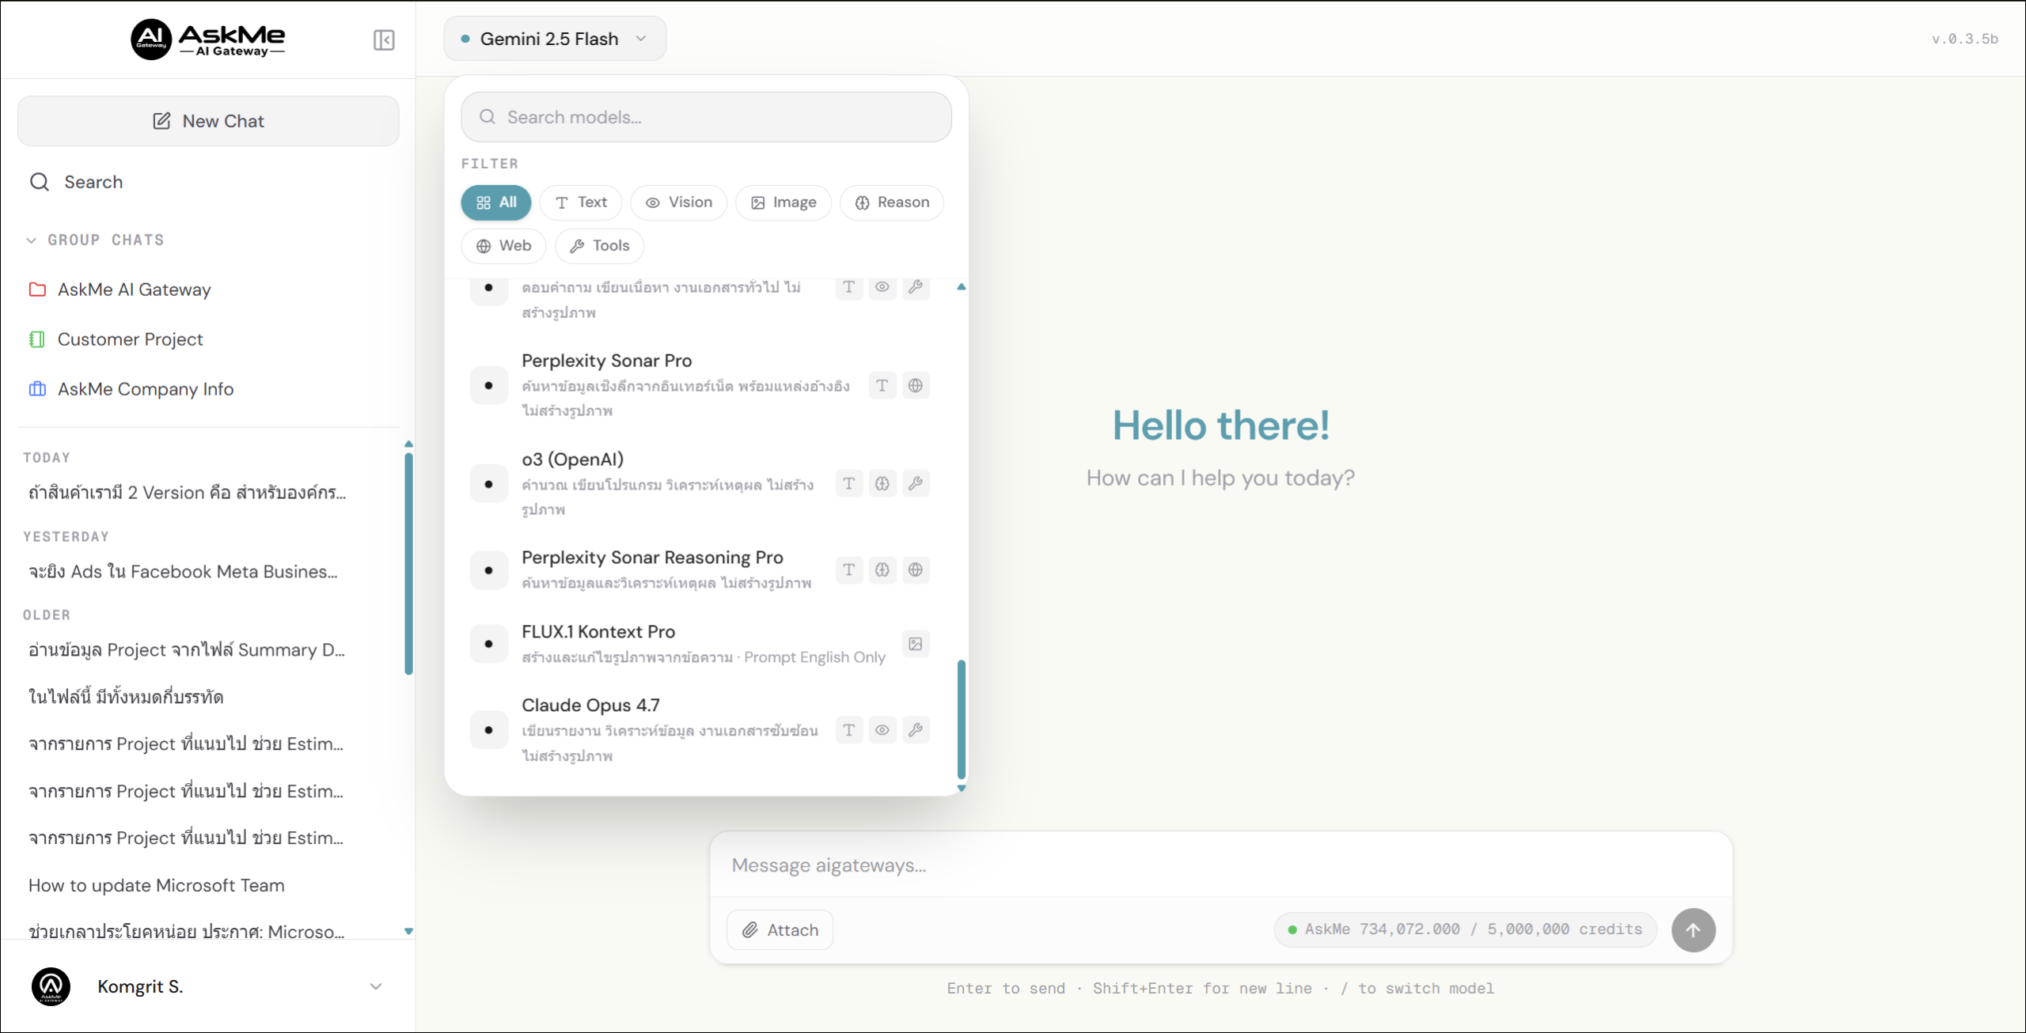Click the text capability icon for o3 (OpenAI)
This screenshot has height=1033, width=2026.
(848, 483)
